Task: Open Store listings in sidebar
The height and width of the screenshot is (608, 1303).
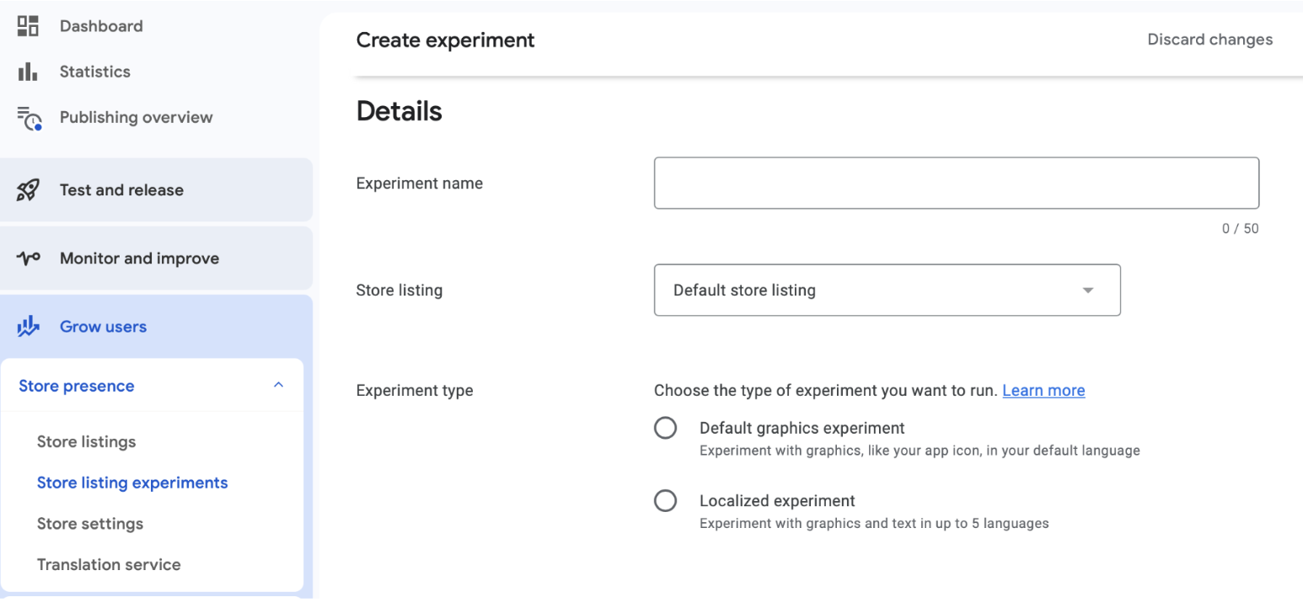Action: point(86,442)
